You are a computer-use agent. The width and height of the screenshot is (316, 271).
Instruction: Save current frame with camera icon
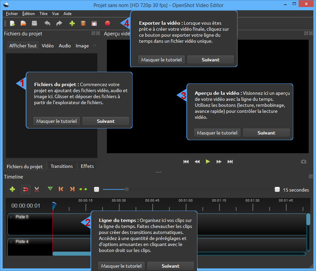[304, 162]
